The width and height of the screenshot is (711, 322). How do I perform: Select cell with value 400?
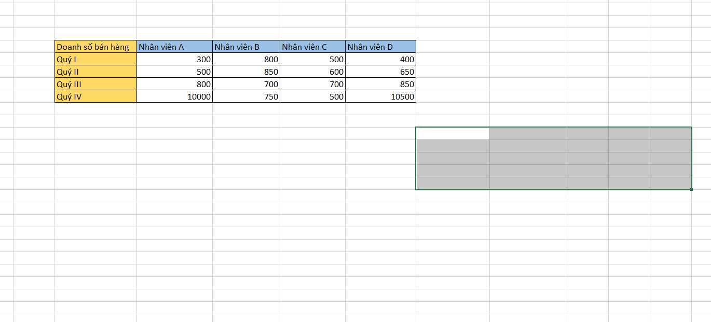pyautogui.click(x=380, y=59)
